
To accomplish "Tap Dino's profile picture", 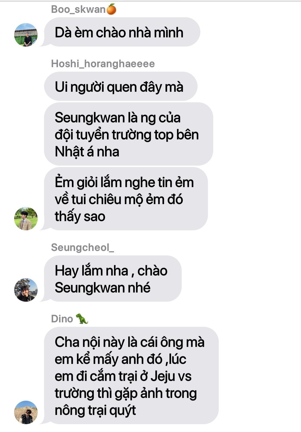I will 26,412.
